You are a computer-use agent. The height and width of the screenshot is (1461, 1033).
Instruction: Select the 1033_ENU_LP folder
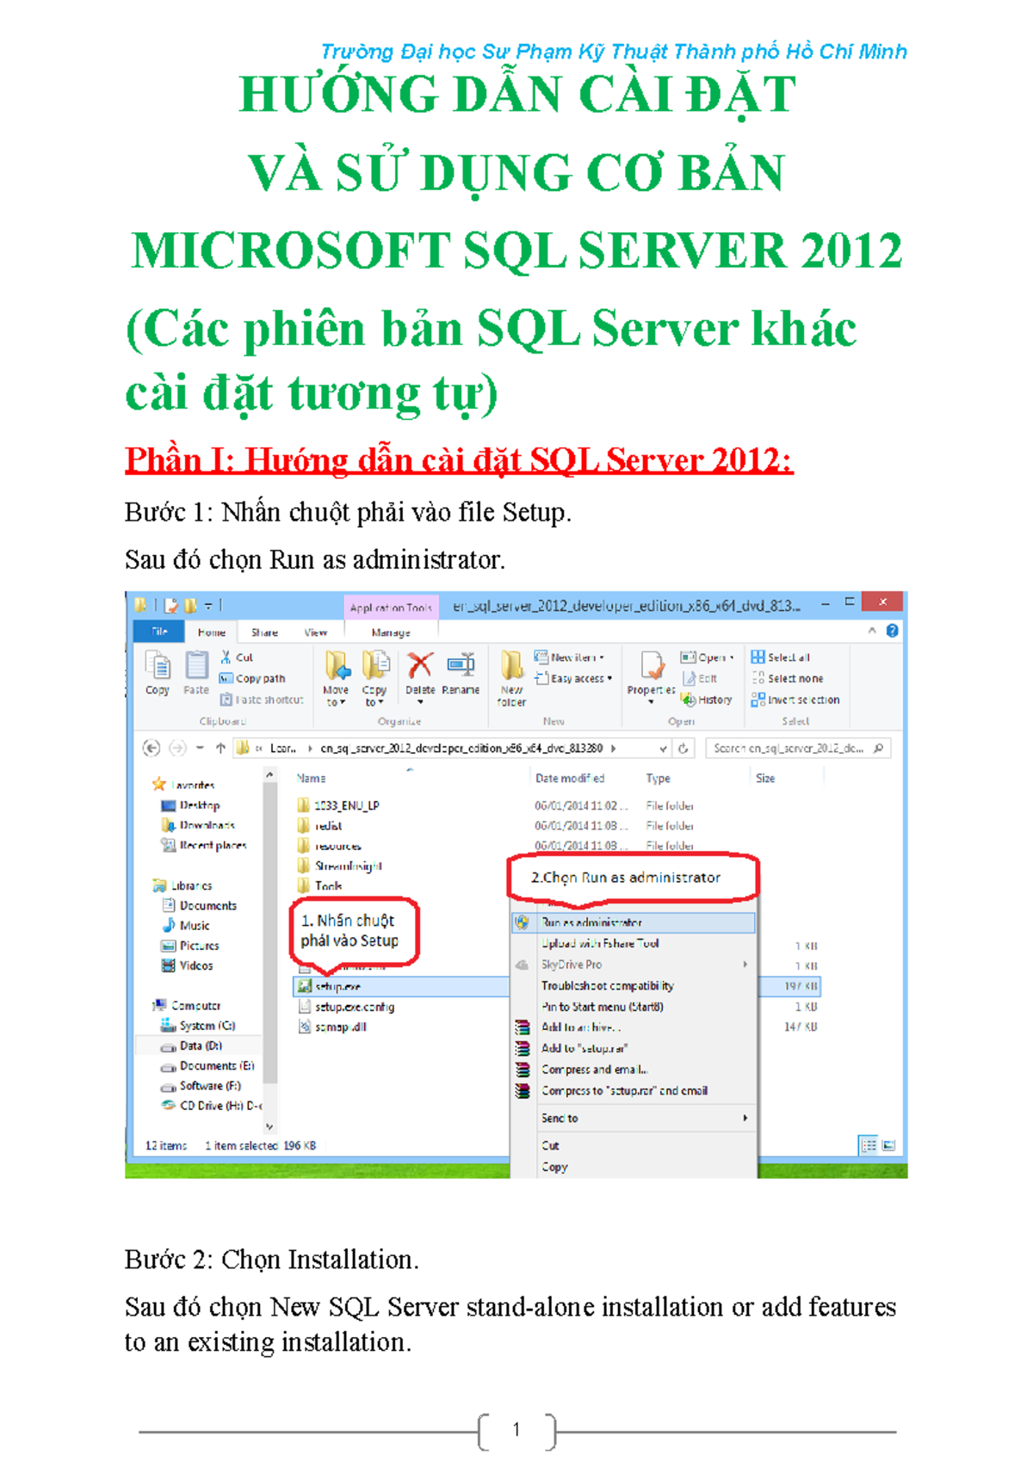(338, 806)
